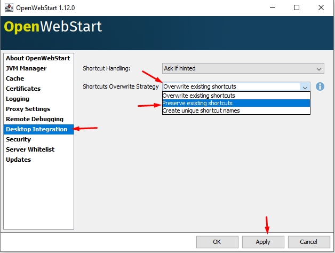Viewport: 335px width, 253px height.
Task: Click the blue info icon beside overwrite strategy
Action: point(320,86)
